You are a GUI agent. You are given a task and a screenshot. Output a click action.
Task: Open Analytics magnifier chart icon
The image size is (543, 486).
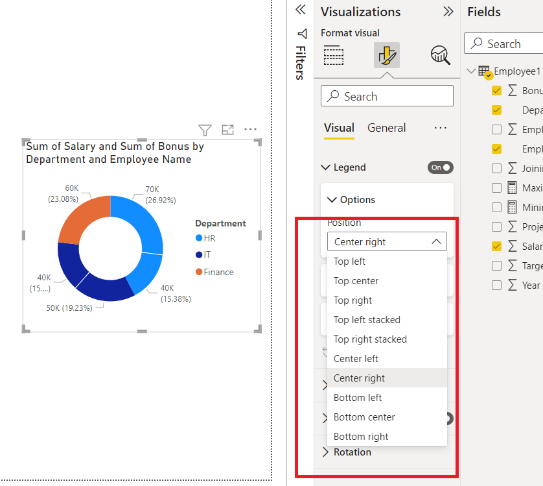(x=440, y=55)
